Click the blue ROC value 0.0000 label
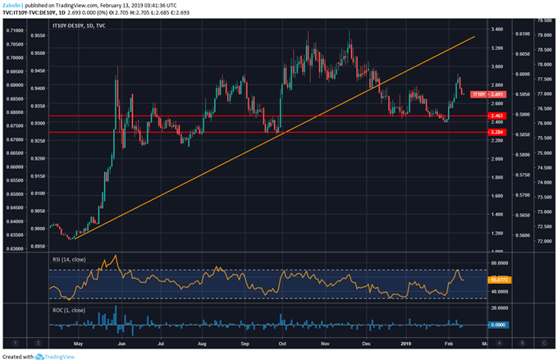This screenshot has height=364, width=558. click(x=498, y=325)
